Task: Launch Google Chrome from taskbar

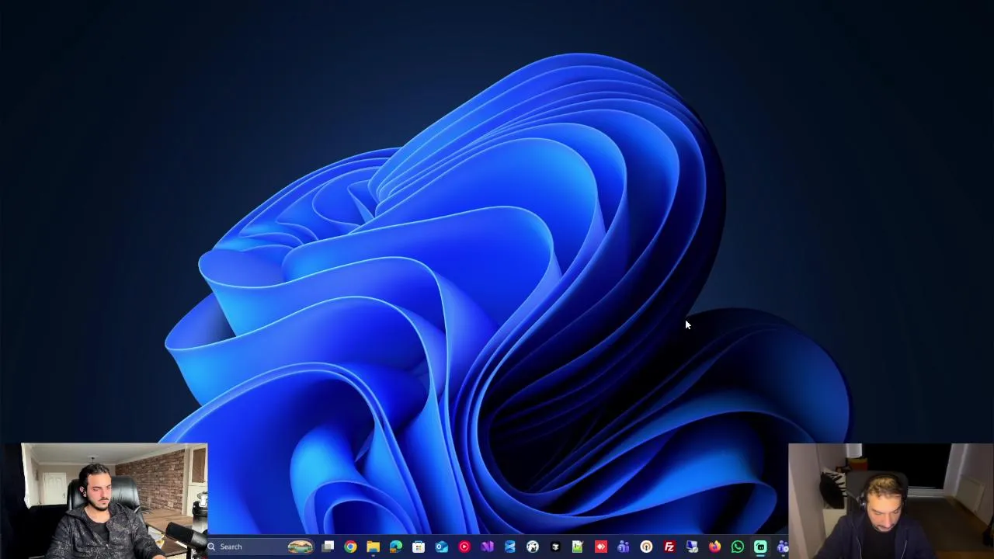Action: click(350, 547)
